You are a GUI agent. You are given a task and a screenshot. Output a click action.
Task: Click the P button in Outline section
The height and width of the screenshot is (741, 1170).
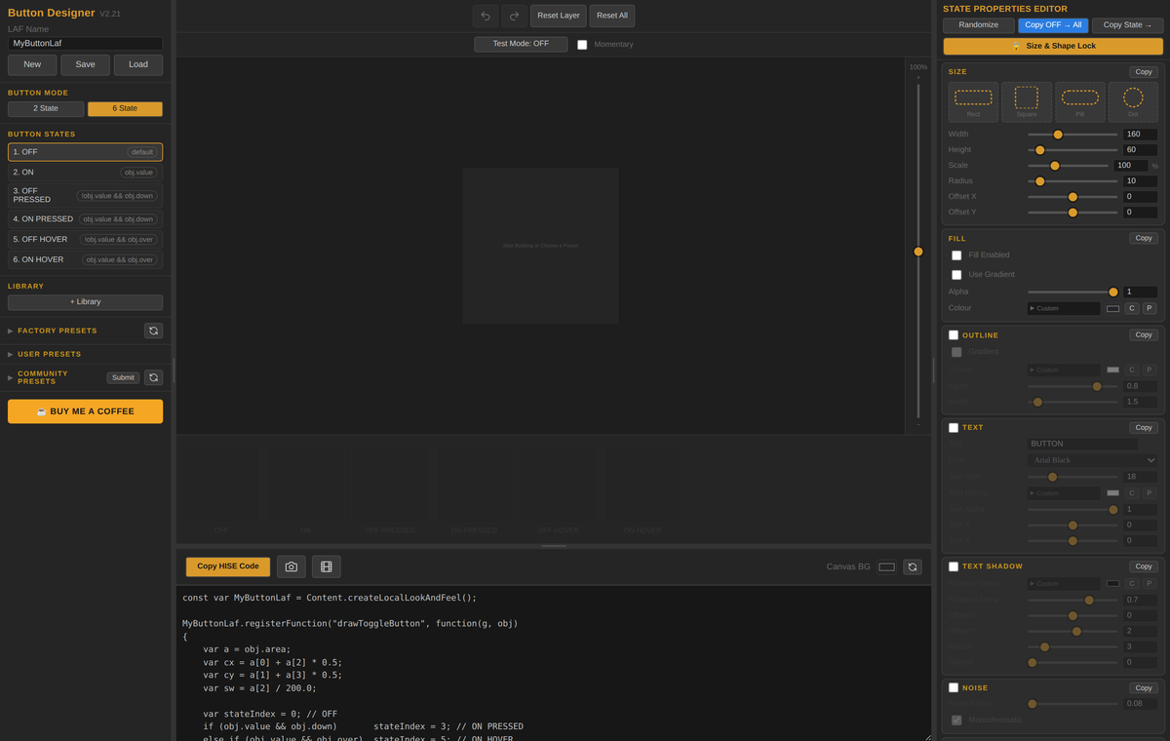[1150, 370]
